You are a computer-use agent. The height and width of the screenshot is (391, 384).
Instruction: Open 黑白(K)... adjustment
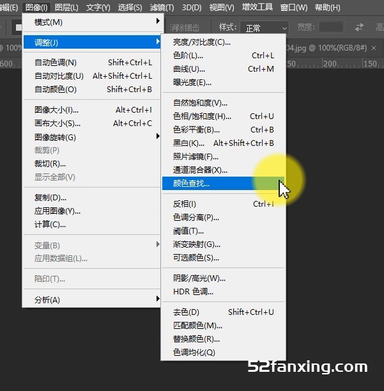223,143
